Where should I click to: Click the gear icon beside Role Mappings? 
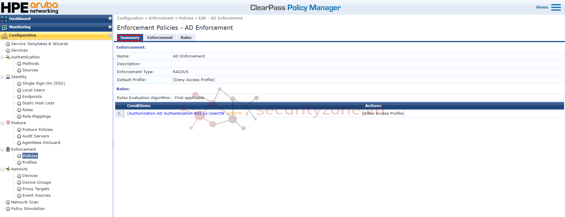click(19, 116)
